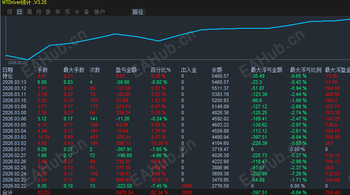Viewport: 350px width, 195px height.
Task: Click the 余额 column header
Action: 217,70
